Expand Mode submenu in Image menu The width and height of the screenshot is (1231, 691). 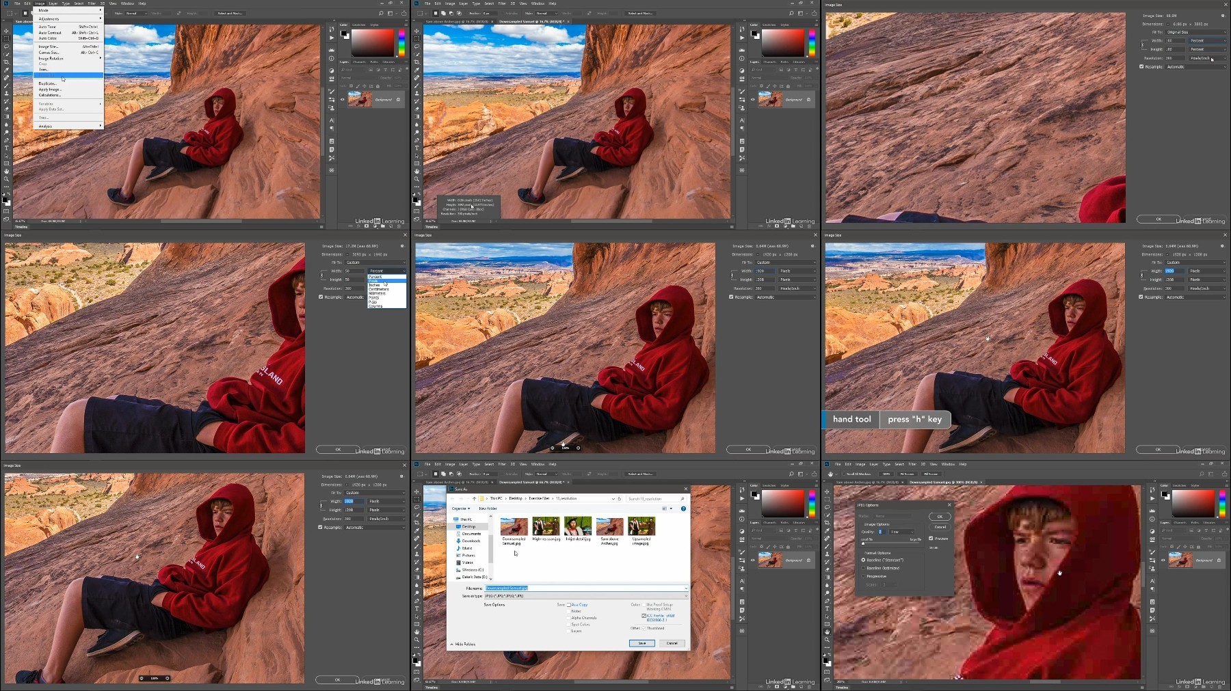coord(69,10)
